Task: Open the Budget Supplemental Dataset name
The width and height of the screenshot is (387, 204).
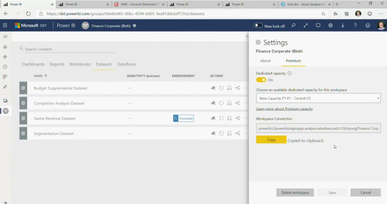Action: 61,88
